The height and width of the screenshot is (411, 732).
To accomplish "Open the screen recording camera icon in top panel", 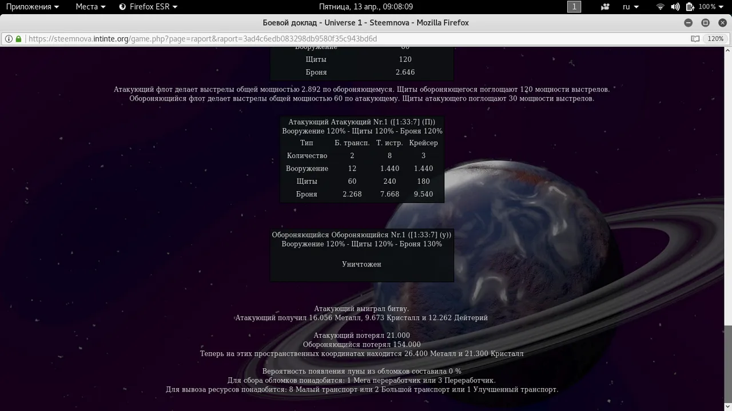I will pyautogui.click(x=605, y=7).
